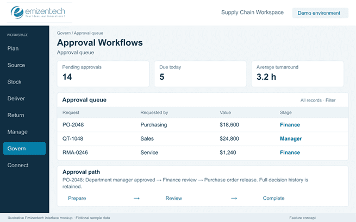
Task: Click Finance stage link for PO-2048
Action: [x=290, y=125]
